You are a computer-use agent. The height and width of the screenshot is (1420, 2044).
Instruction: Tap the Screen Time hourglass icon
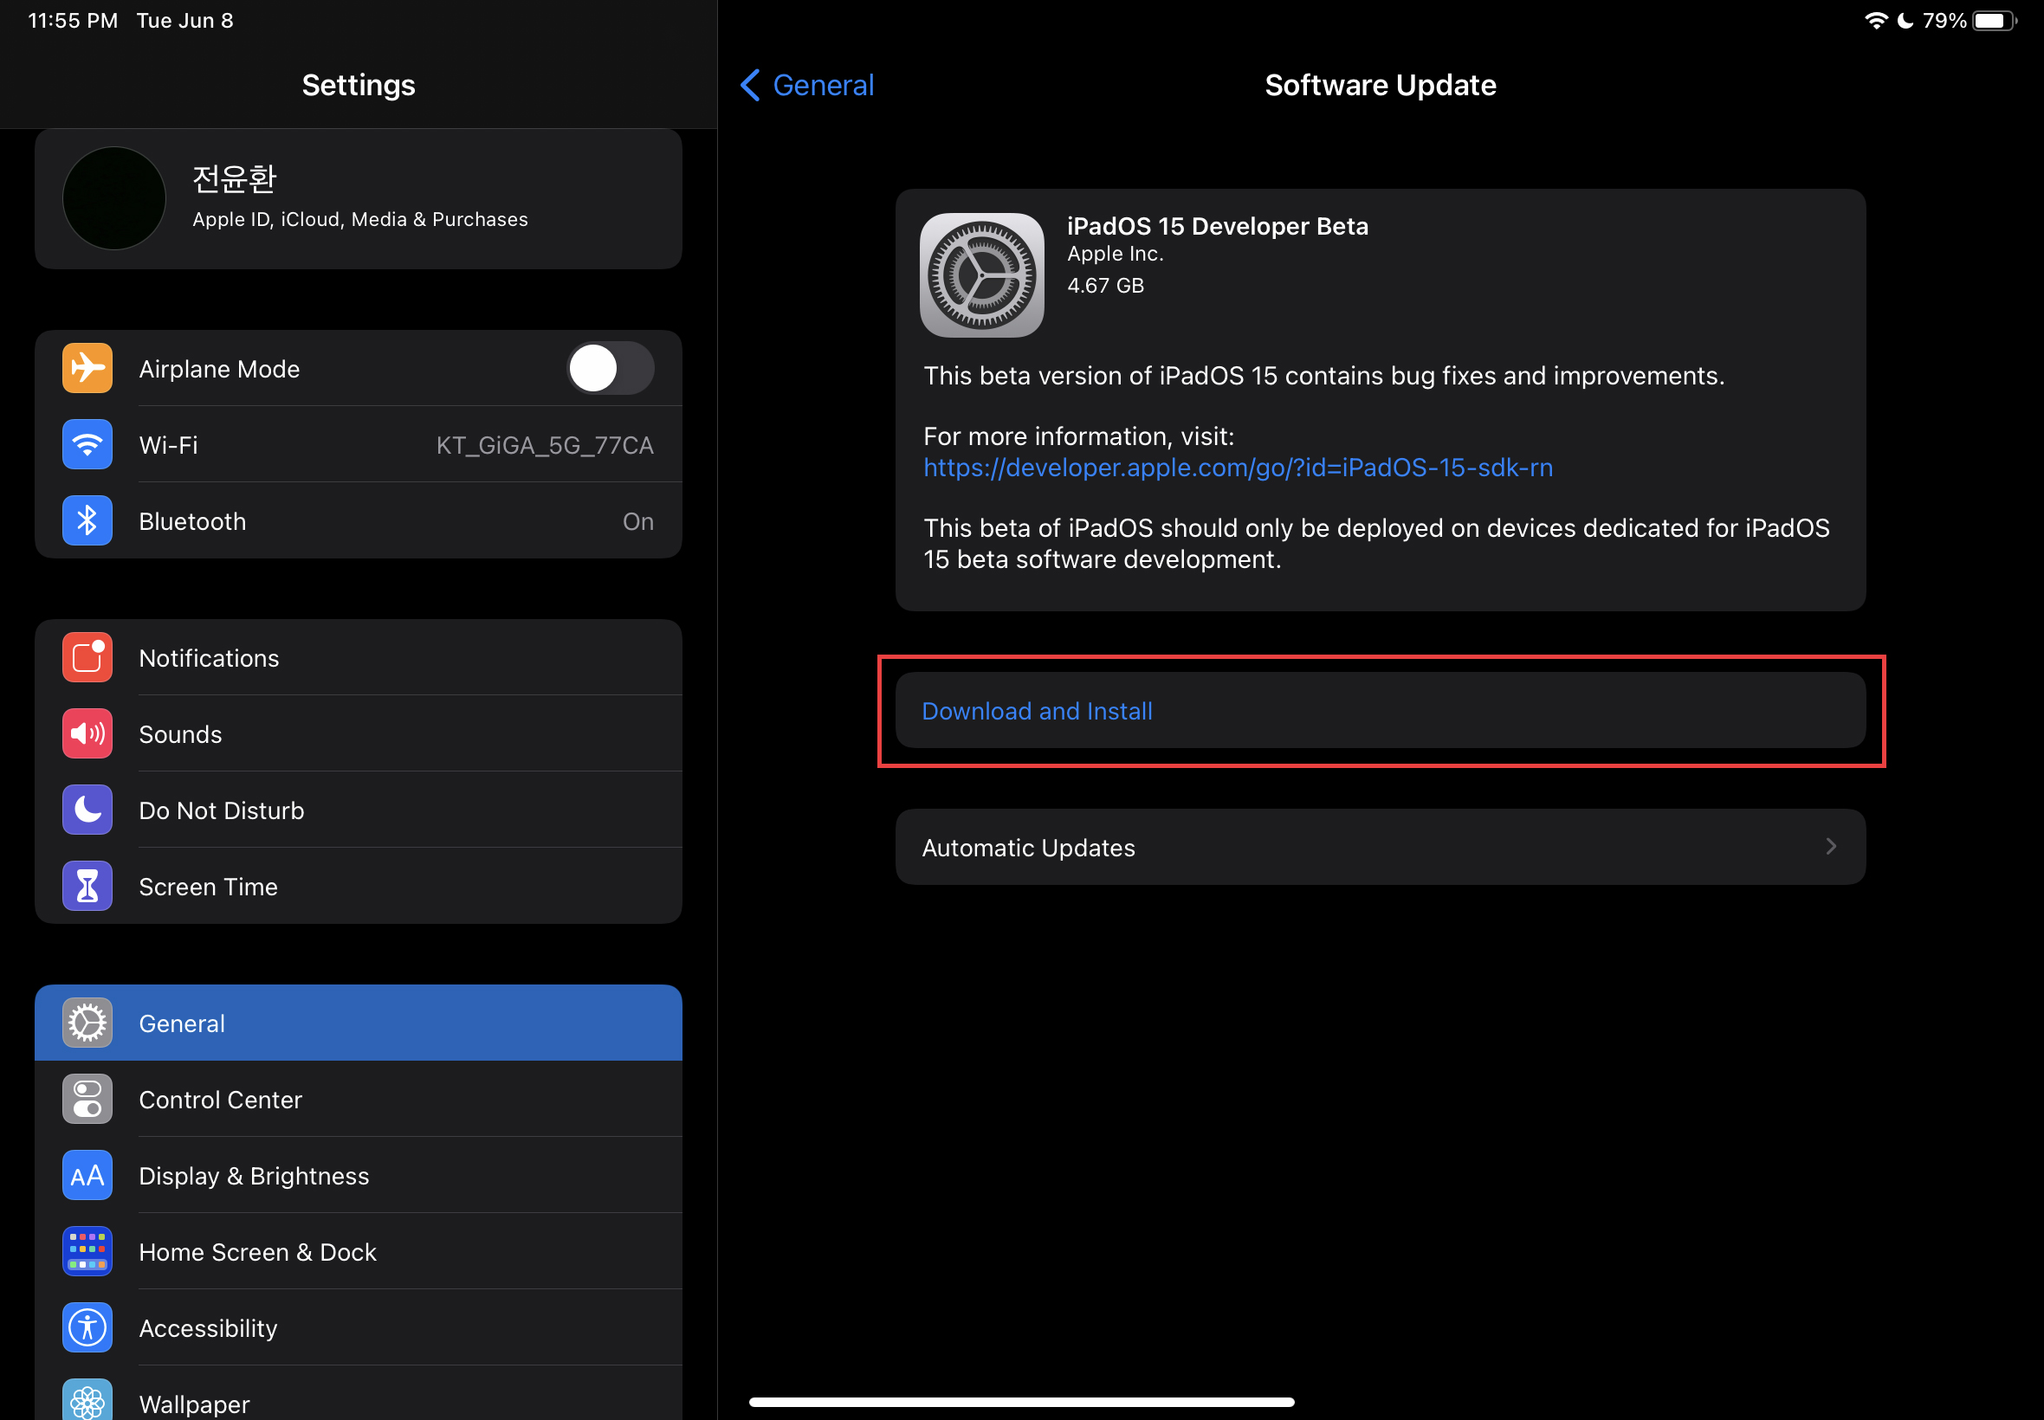click(x=87, y=886)
